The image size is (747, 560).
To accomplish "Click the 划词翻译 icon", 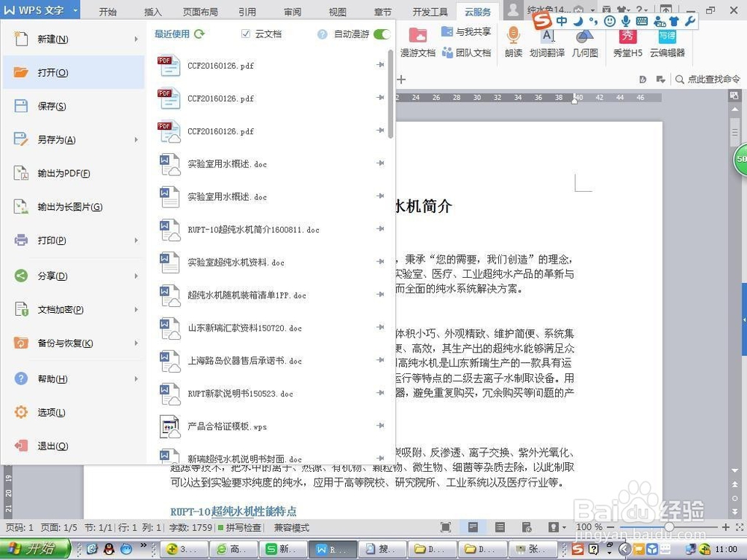I will [548, 36].
